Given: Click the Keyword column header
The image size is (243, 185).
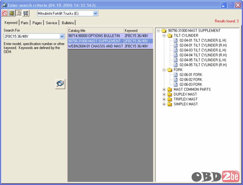Looking at the screenshot, I should 138,30.
